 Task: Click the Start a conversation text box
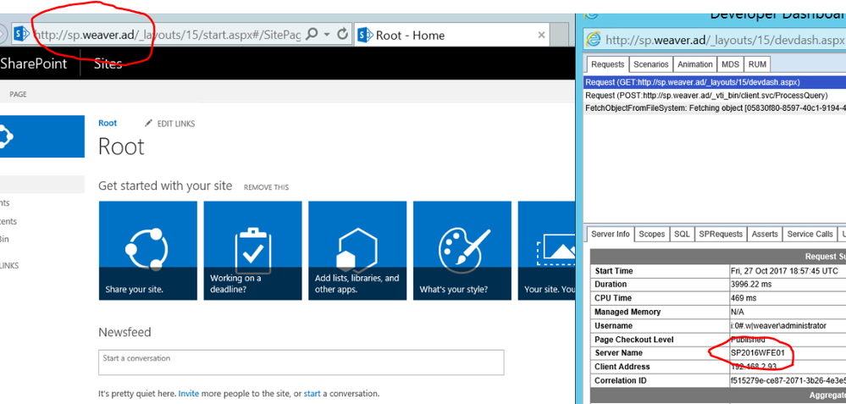tap(301, 362)
